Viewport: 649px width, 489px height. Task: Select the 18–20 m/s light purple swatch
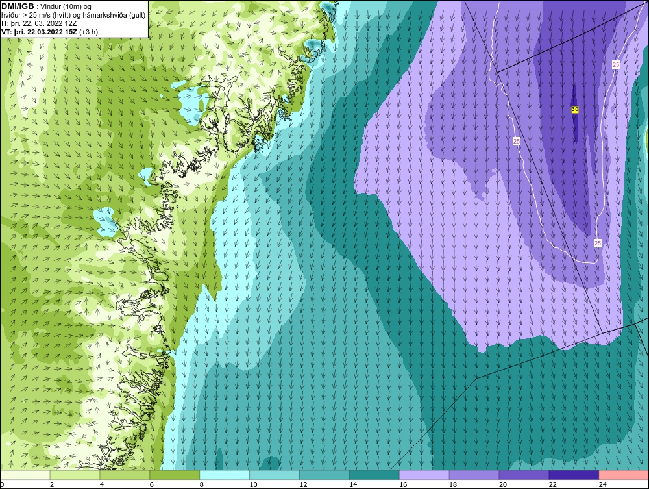click(x=474, y=475)
